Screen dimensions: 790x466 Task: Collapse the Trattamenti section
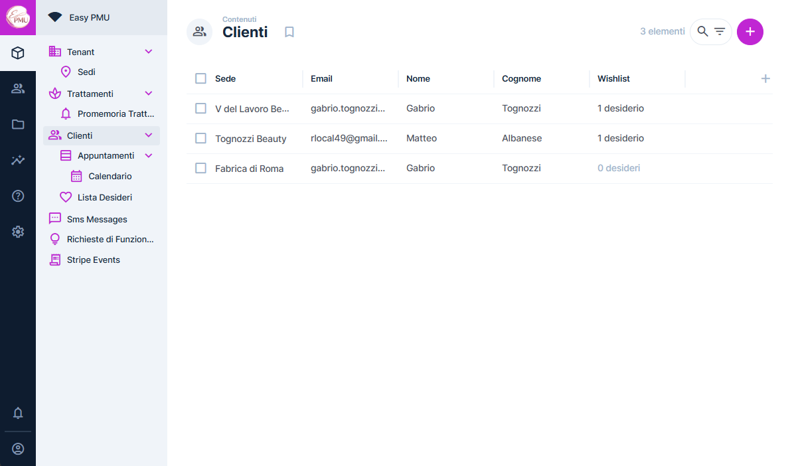tap(149, 93)
